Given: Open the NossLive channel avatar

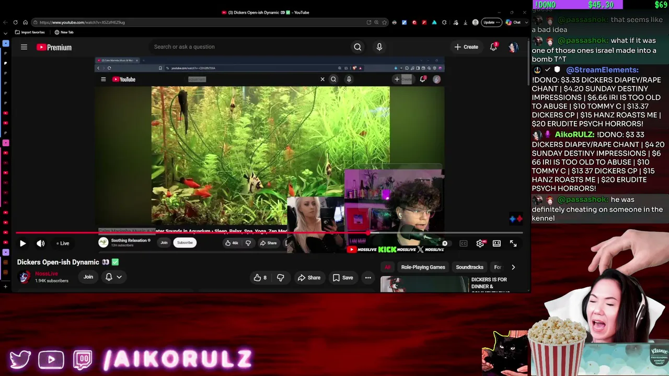Looking at the screenshot, I should (24, 277).
